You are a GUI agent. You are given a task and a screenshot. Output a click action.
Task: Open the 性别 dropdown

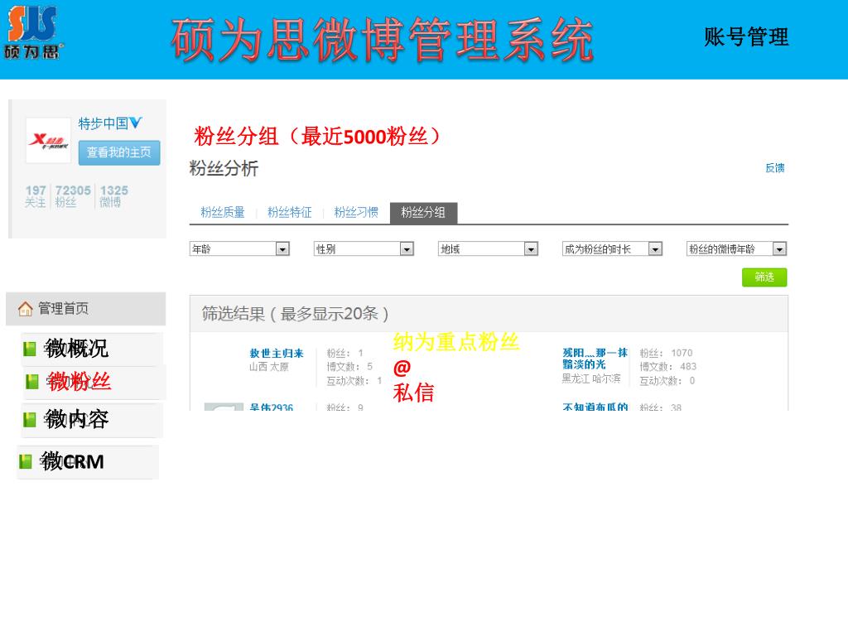364,248
